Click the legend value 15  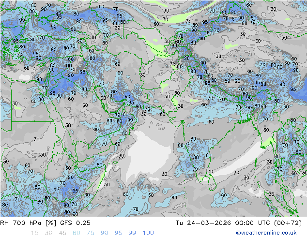click(34, 233)
